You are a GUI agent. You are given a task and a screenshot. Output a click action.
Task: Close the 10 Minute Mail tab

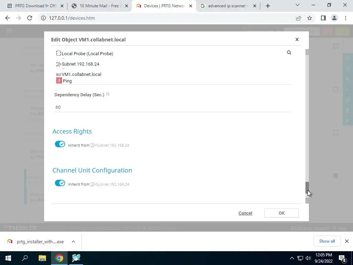click(x=127, y=6)
